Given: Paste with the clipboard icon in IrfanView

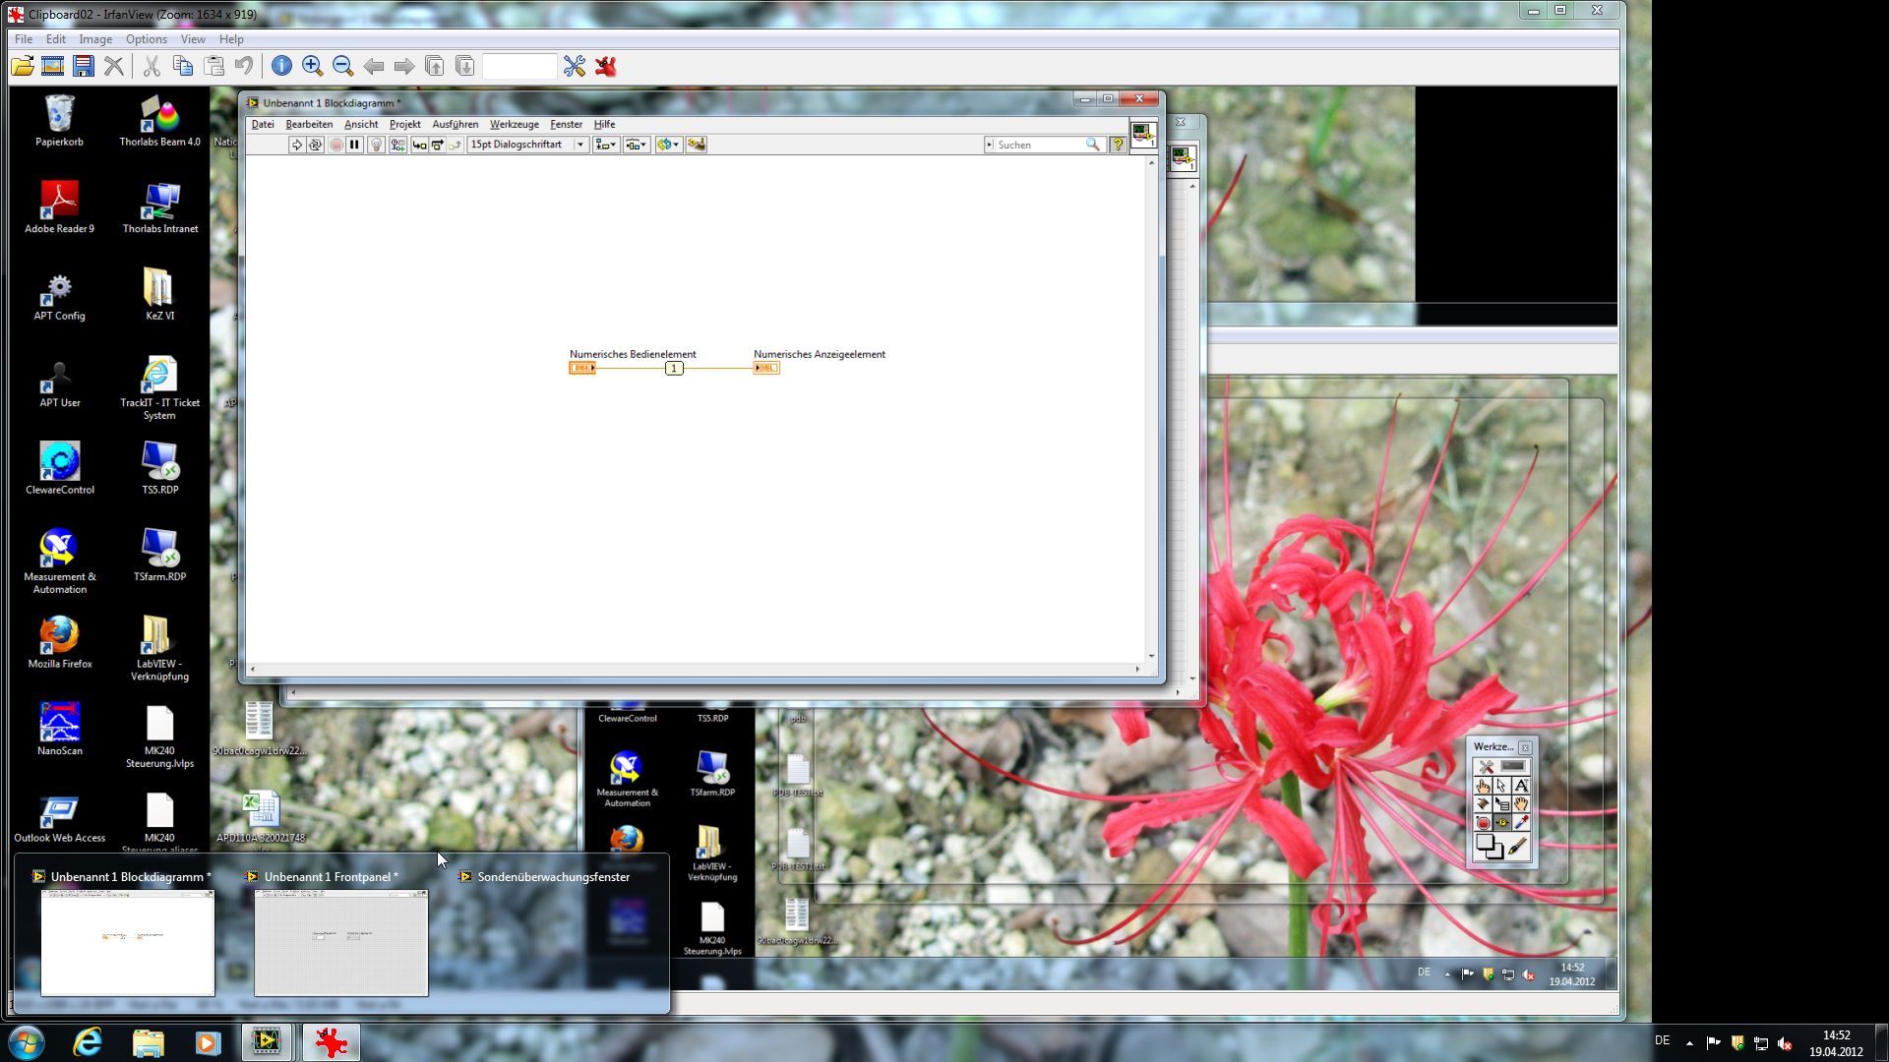Looking at the screenshot, I should [x=213, y=66].
